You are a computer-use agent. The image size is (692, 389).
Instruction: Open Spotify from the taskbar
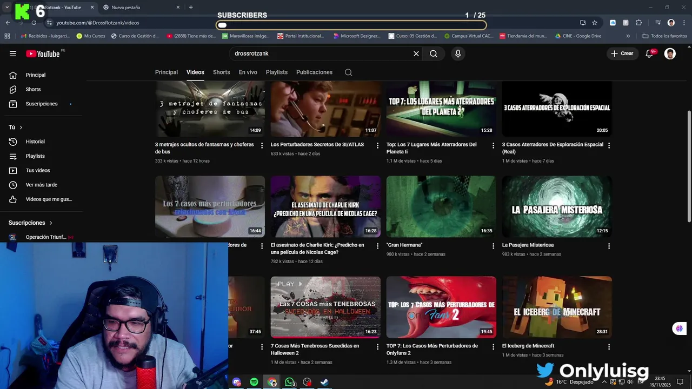click(254, 382)
